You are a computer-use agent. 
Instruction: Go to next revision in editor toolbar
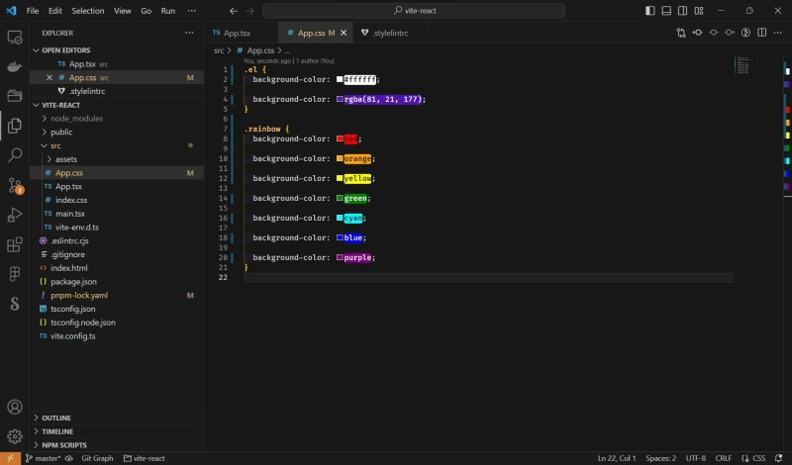tap(730, 33)
